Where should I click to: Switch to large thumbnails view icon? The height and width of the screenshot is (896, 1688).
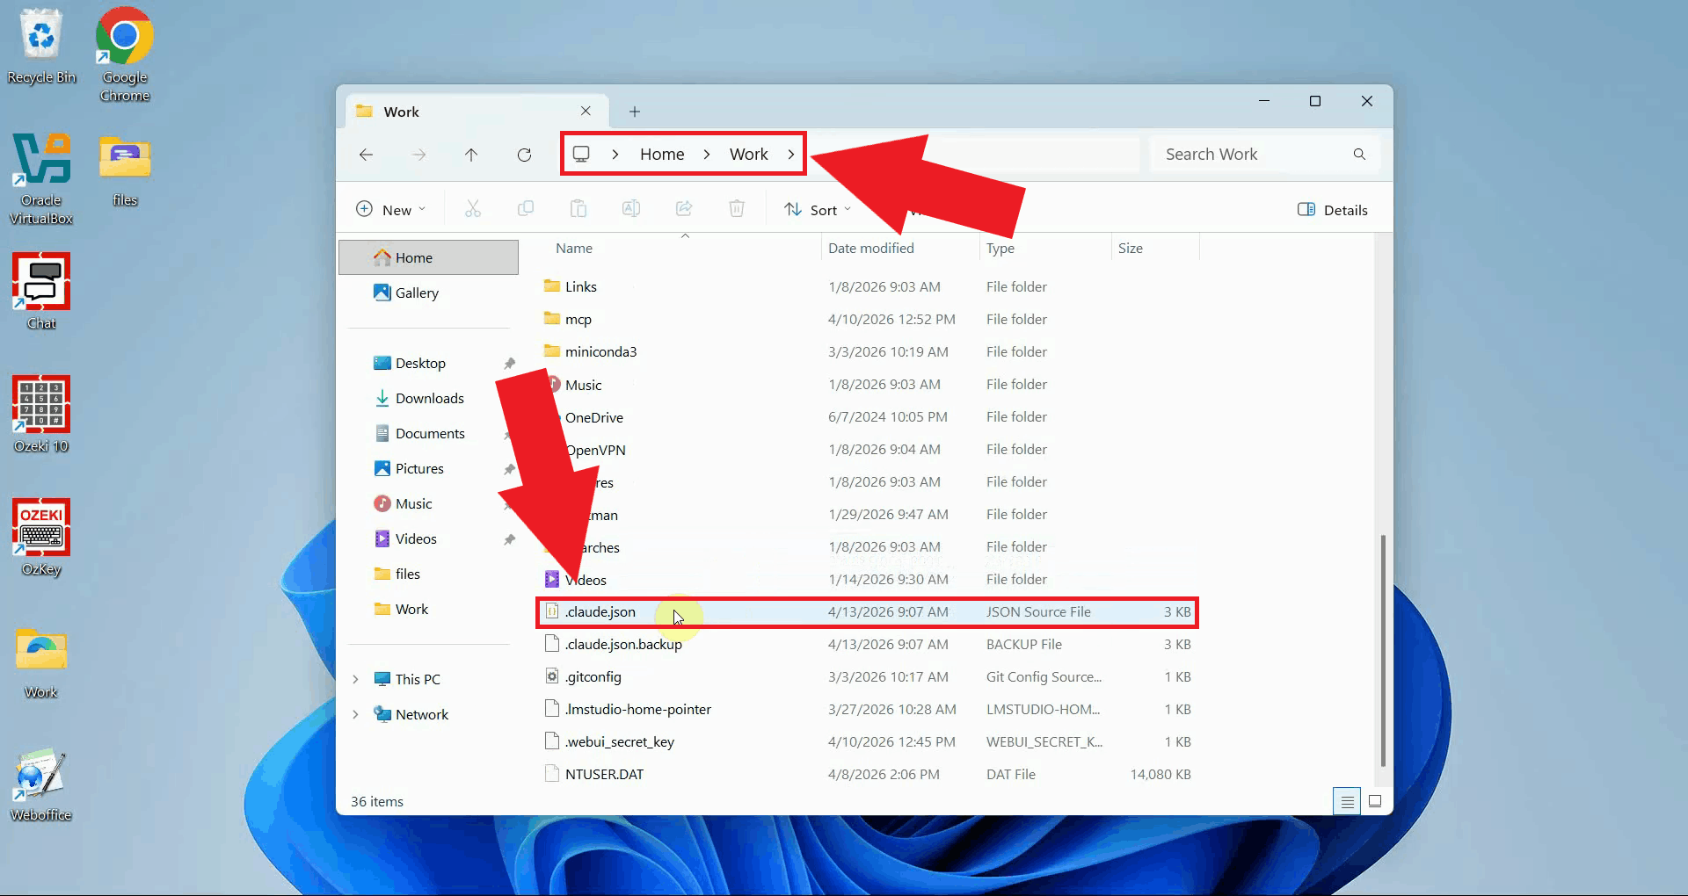point(1375,801)
